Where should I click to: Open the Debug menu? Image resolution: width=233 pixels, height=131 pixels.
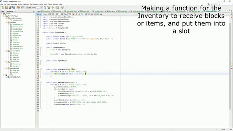coord(35,4)
